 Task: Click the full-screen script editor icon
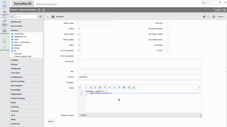click(119, 87)
